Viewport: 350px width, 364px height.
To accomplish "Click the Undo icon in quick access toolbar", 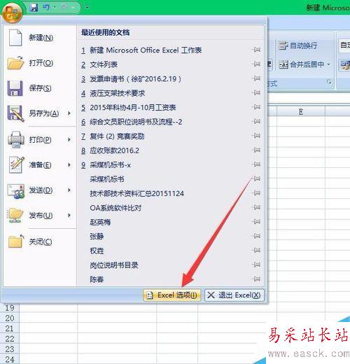I will click(x=46, y=8).
